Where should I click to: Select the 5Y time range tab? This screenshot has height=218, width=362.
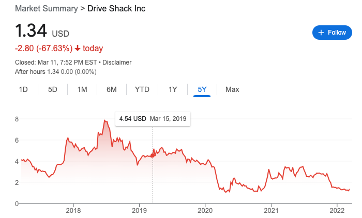(202, 89)
